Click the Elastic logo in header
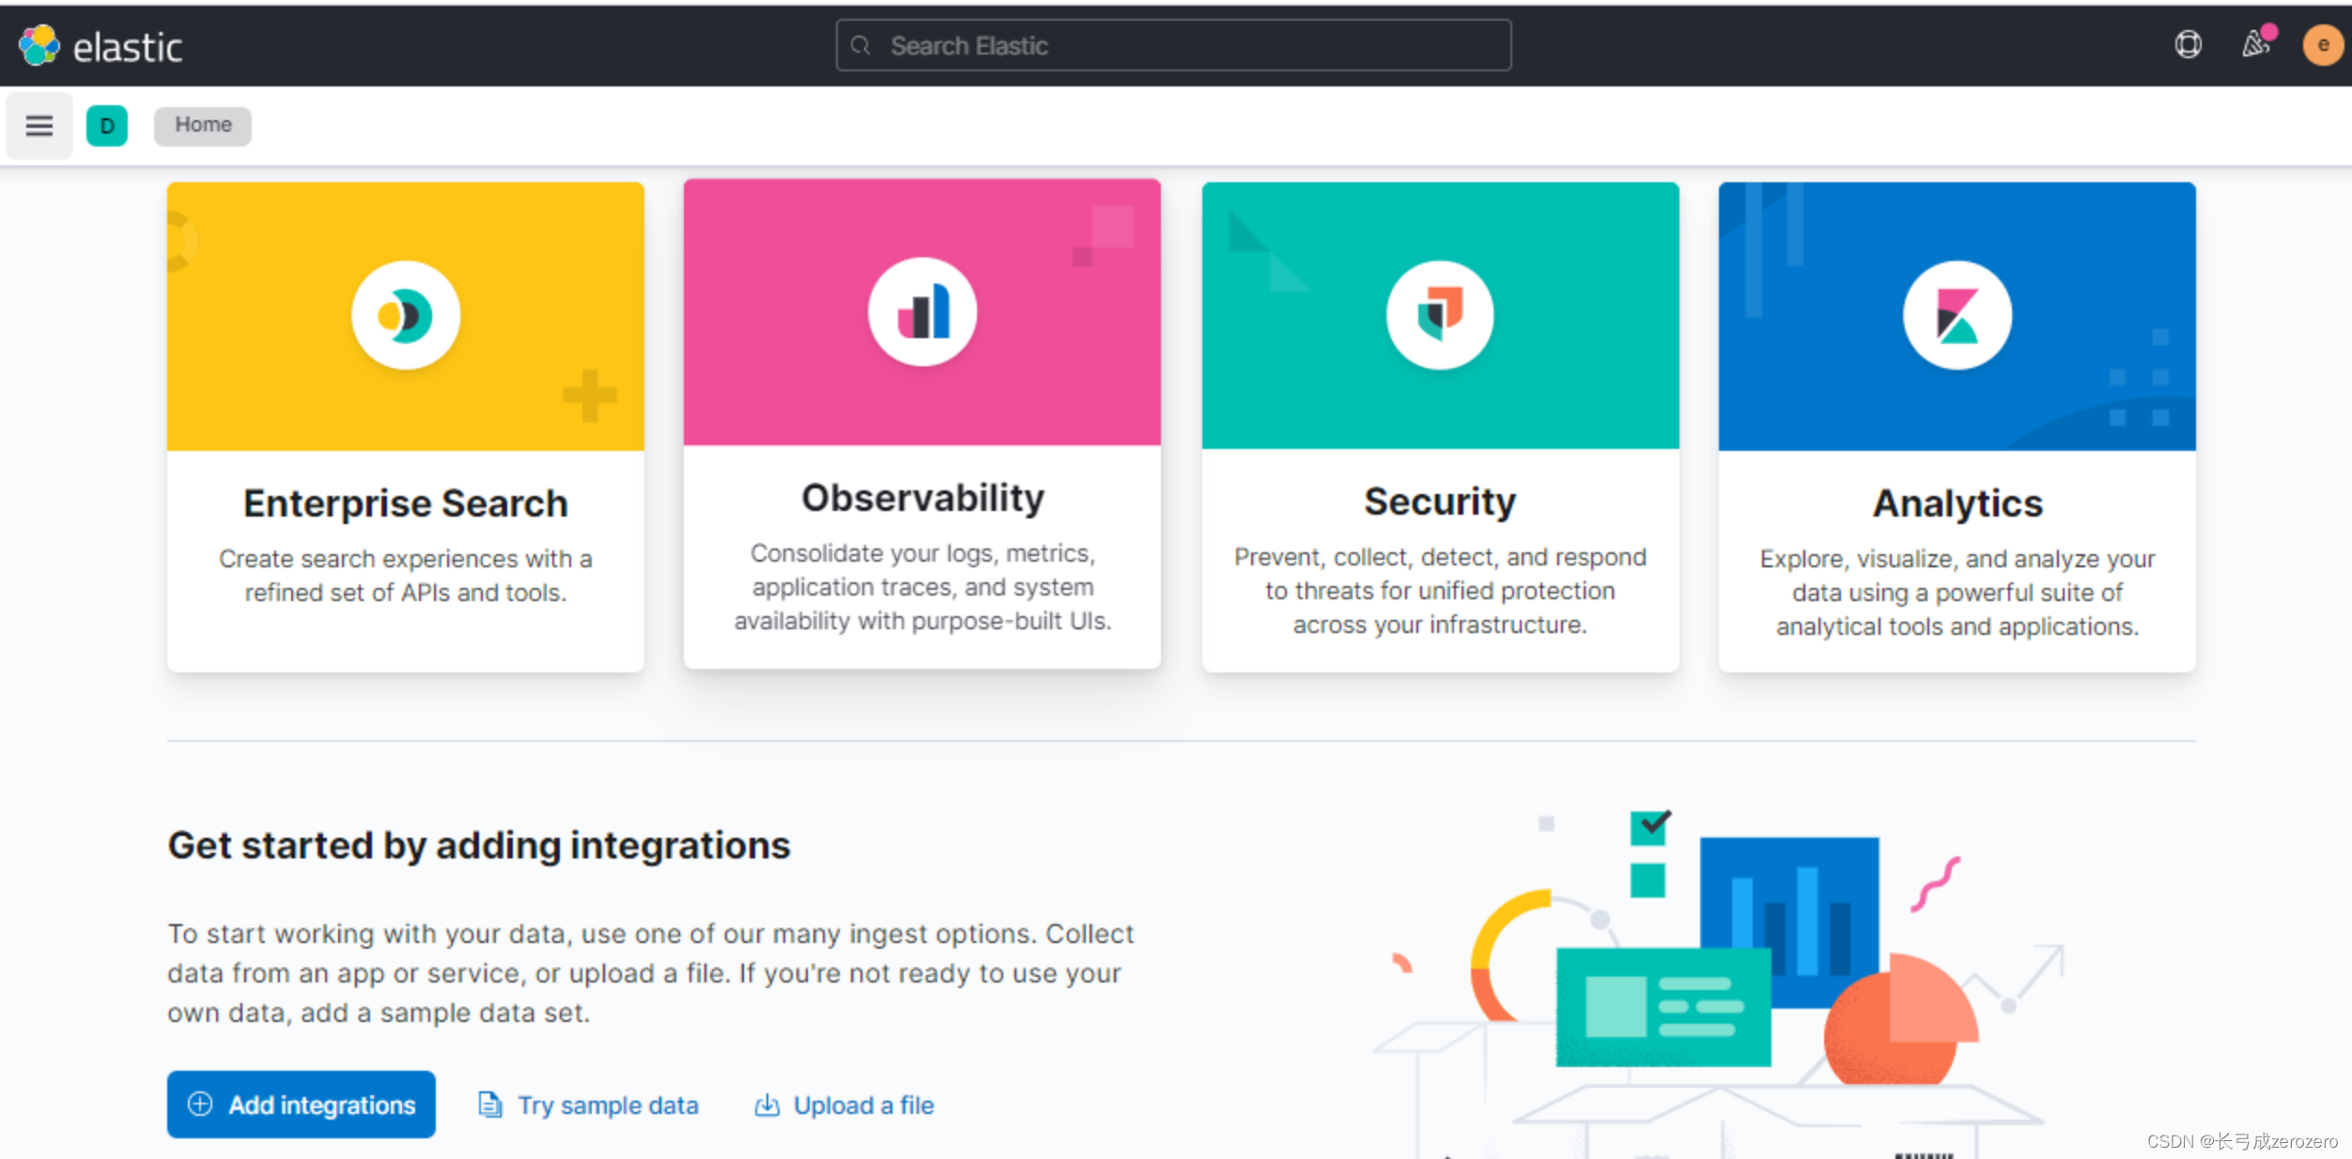The height and width of the screenshot is (1159, 2352). [x=101, y=46]
